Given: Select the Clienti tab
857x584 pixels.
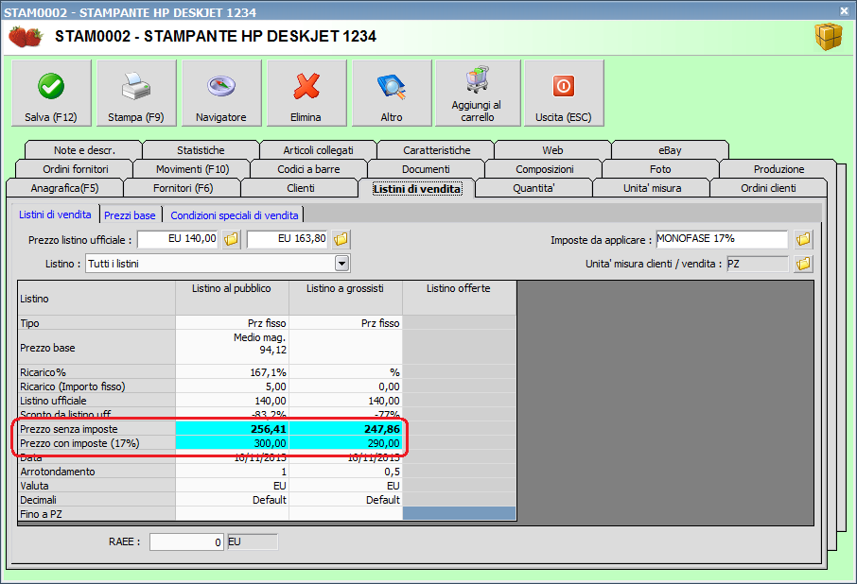Looking at the screenshot, I should coord(300,188).
